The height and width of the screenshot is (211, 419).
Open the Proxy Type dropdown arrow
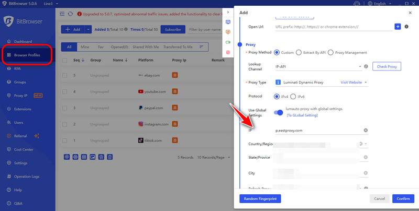click(366, 83)
